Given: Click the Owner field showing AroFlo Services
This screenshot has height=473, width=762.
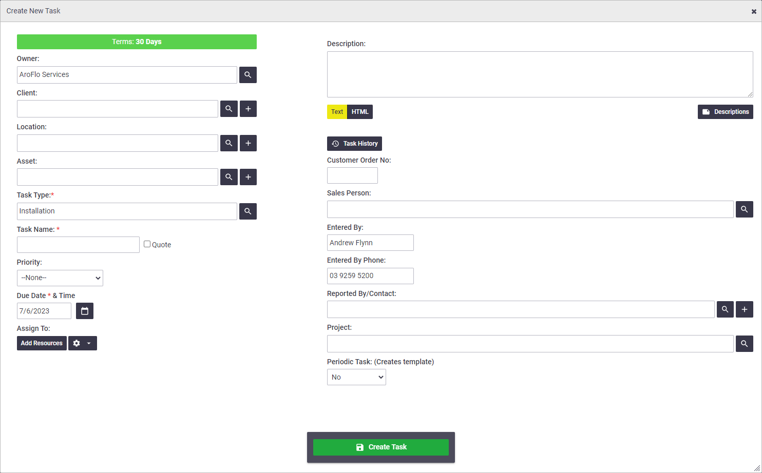Looking at the screenshot, I should pos(127,75).
